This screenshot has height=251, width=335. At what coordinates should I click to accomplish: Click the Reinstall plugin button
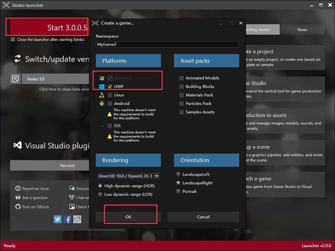pos(50,165)
